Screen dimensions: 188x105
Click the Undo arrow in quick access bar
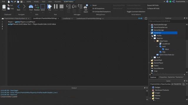pos(12,2)
